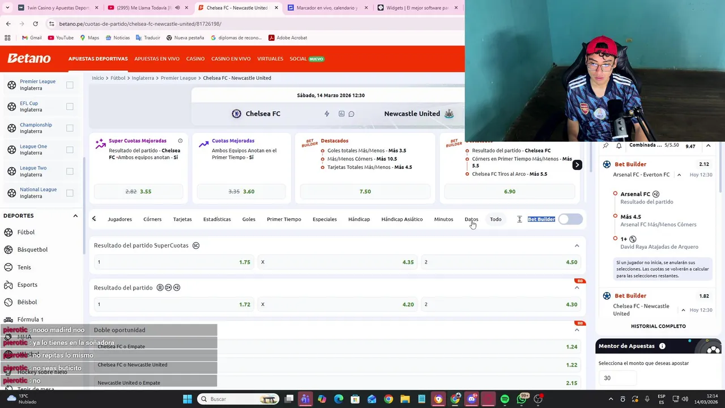Open the Hándicap Asiático market tab
This screenshot has height=408, width=725.
tap(402, 219)
